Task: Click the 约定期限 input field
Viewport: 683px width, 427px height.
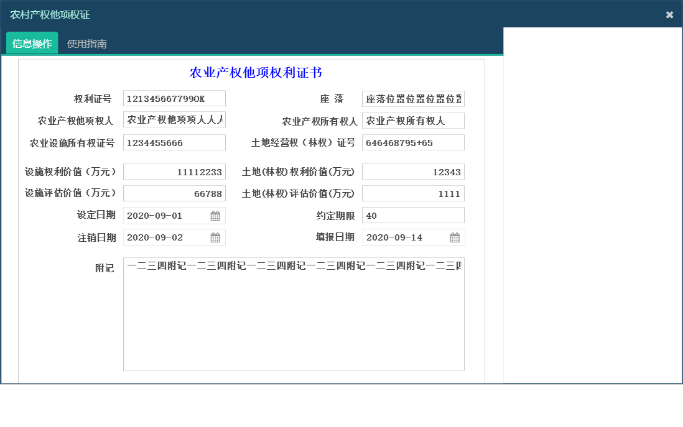Action: pyautogui.click(x=414, y=214)
